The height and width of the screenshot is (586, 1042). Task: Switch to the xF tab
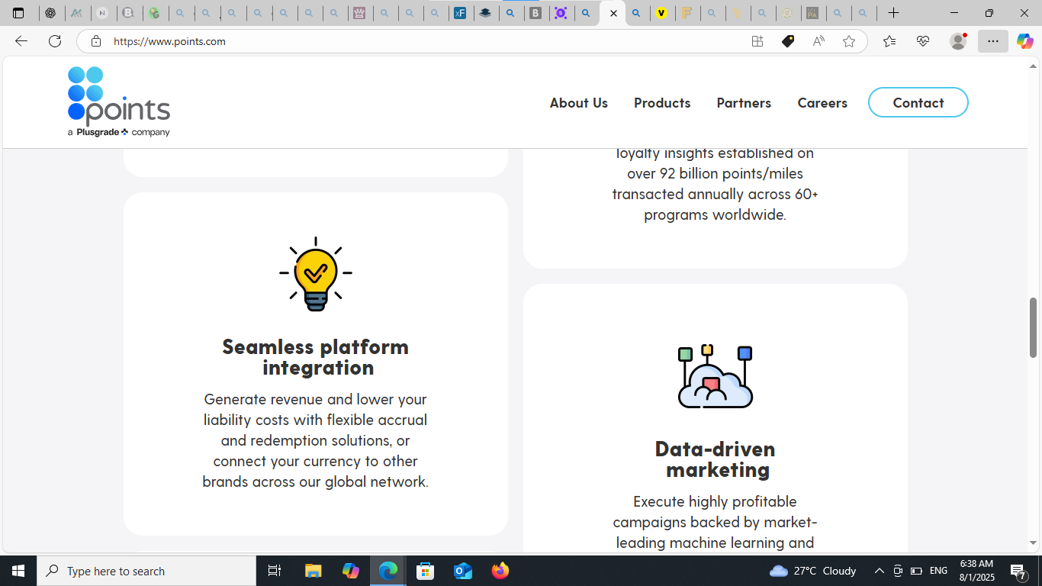coord(460,13)
